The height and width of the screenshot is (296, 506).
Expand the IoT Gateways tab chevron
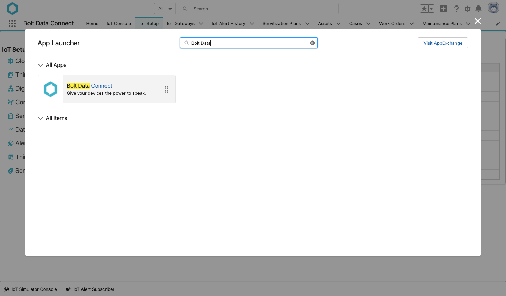coord(201,24)
